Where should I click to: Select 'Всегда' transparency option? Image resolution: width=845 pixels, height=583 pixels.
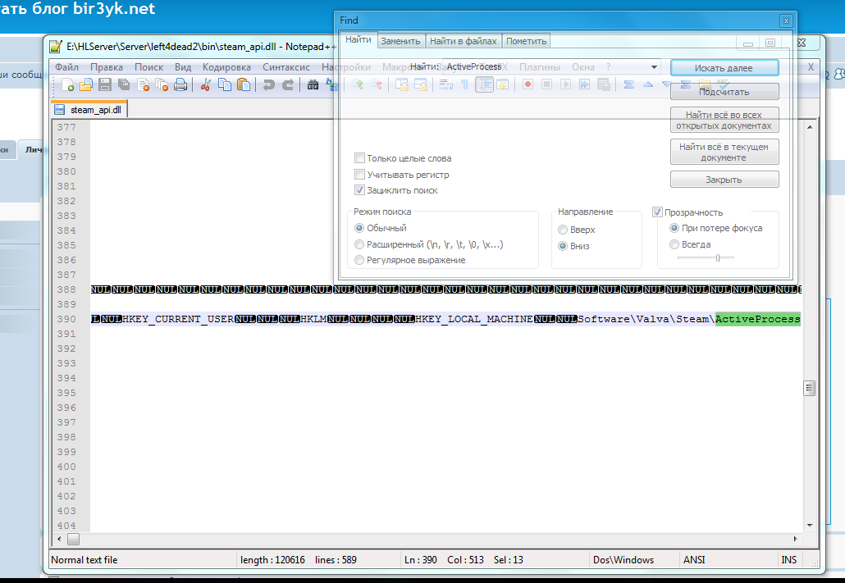[674, 244]
